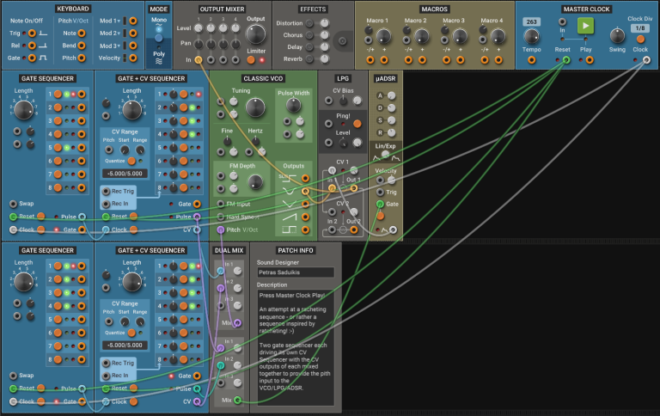
Task: Click the upper -5.000/5.000 CV range display
Action: click(125, 174)
